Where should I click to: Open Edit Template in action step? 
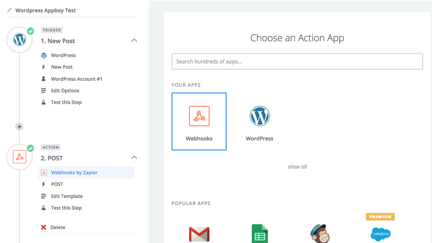(x=67, y=196)
